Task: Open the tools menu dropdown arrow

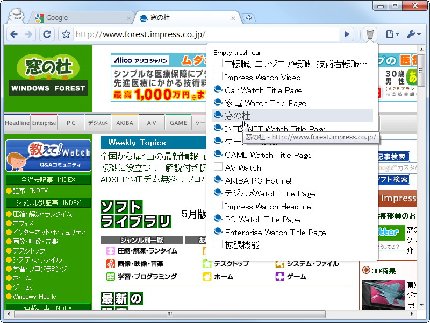Action: click(419, 34)
